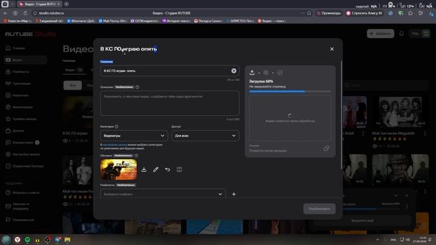436x245 pixels.
Task: Click the gear processing step icon
Action: (266, 73)
